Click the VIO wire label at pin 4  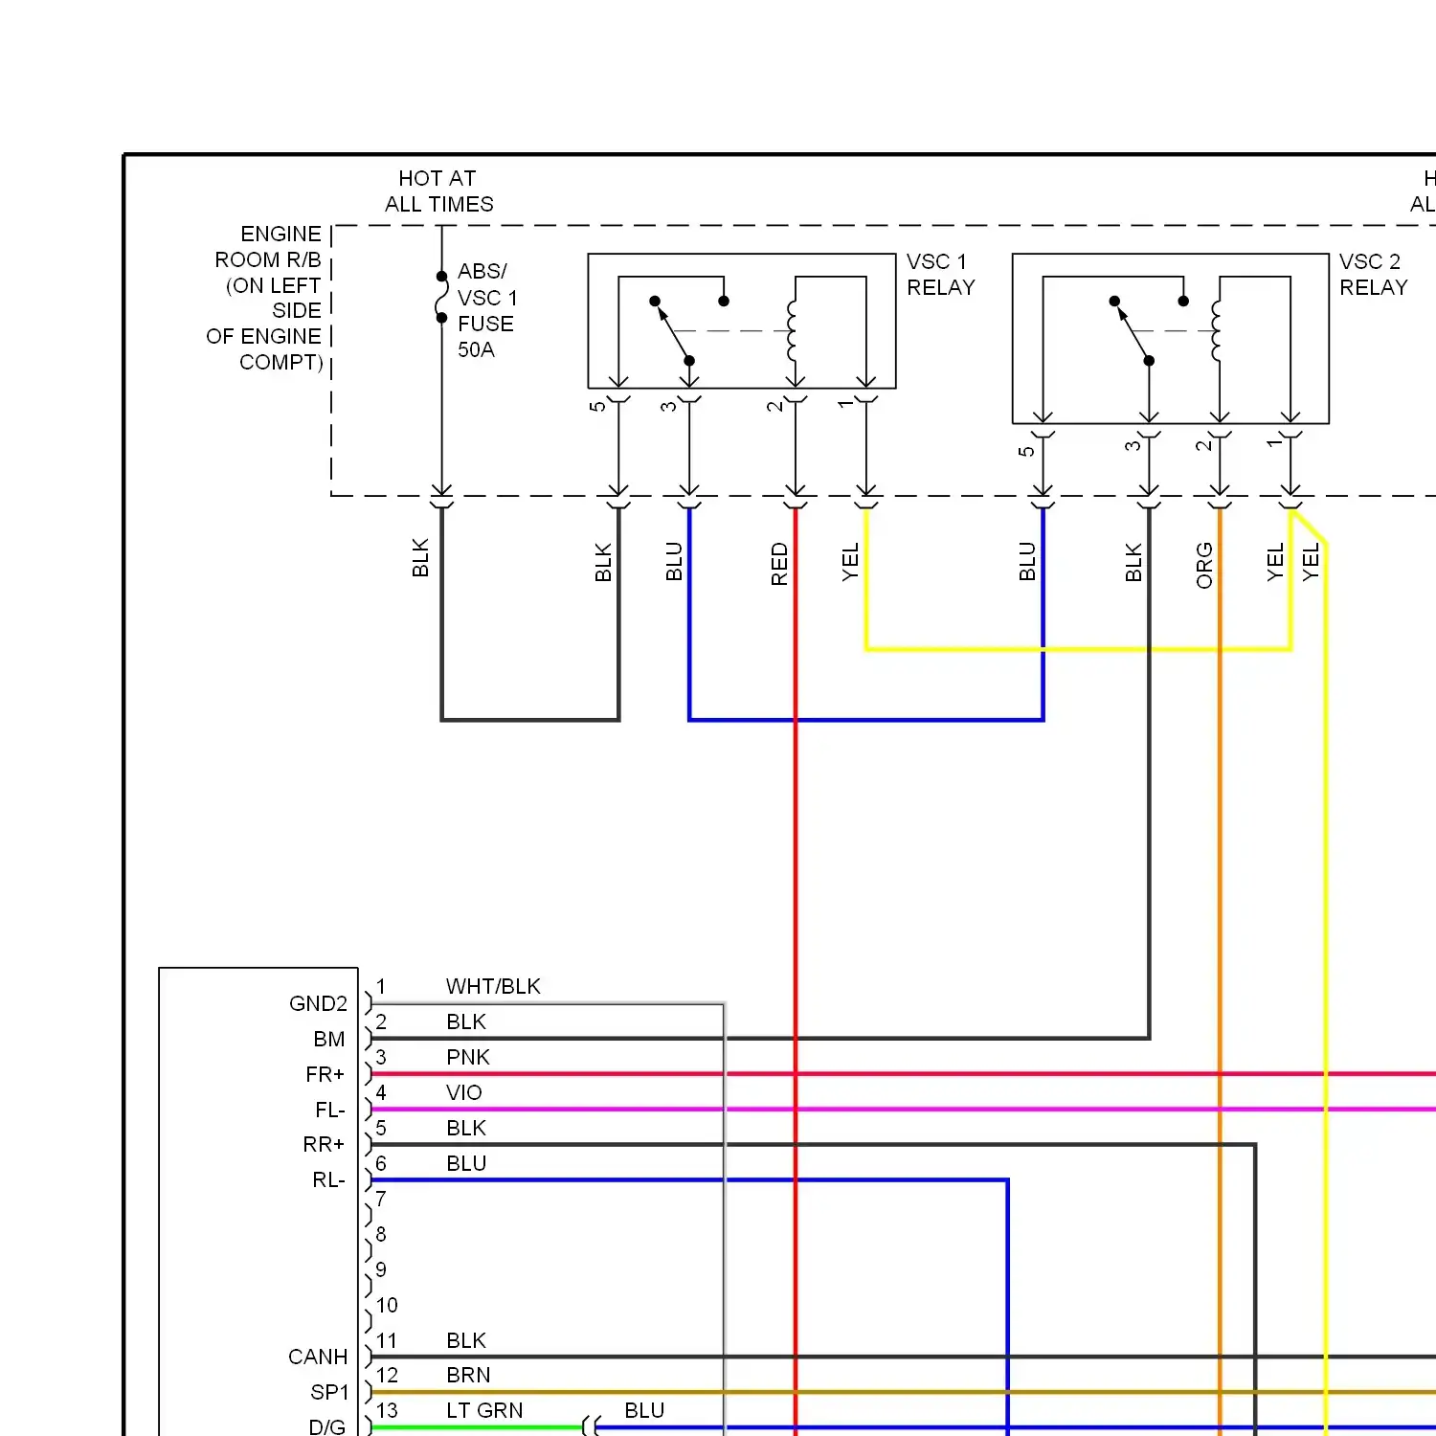coord(463,1092)
